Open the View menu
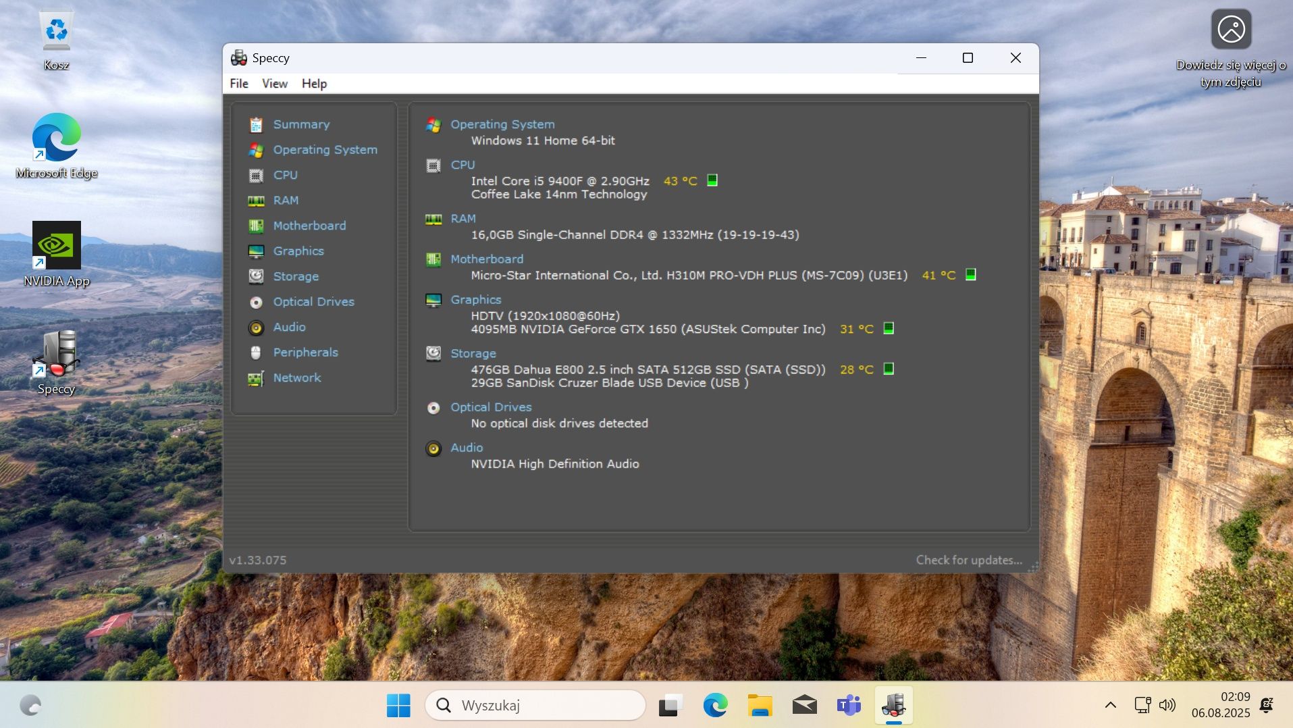The image size is (1293, 728). 275,83
